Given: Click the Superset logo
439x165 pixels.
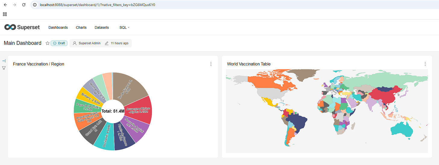Looking at the screenshot, I should (x=22, y=27).
